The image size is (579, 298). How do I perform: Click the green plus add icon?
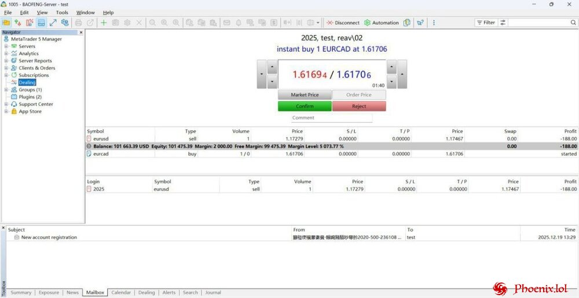(x=104, y=23)
